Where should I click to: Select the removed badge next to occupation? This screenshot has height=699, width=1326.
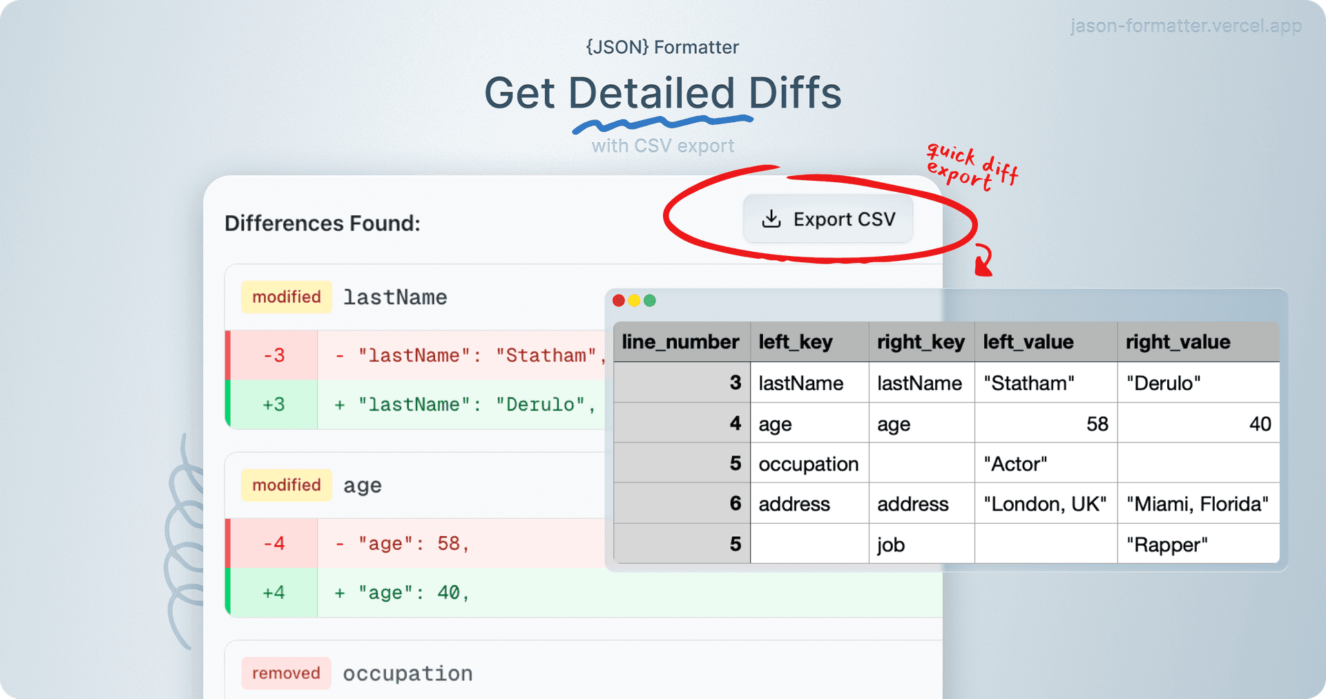point(286,673)
